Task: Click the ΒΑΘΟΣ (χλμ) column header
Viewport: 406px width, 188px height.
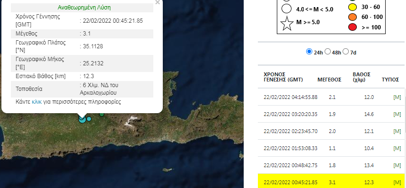Action: click(x=362, y=77)
